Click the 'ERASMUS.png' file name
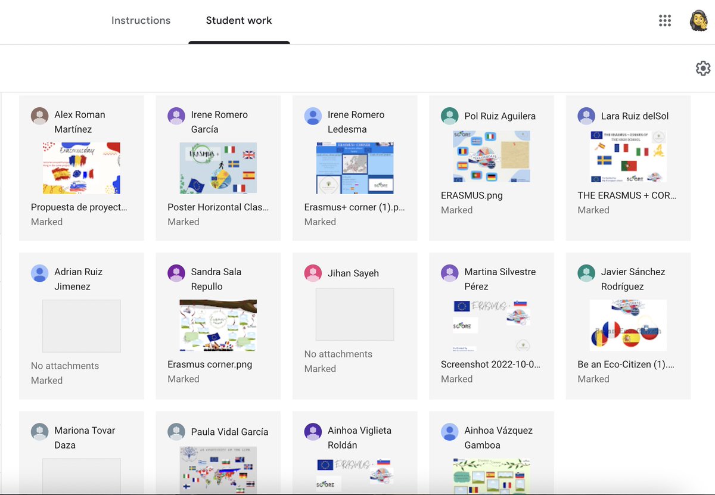The image size is (715, 495). (472, 195)
